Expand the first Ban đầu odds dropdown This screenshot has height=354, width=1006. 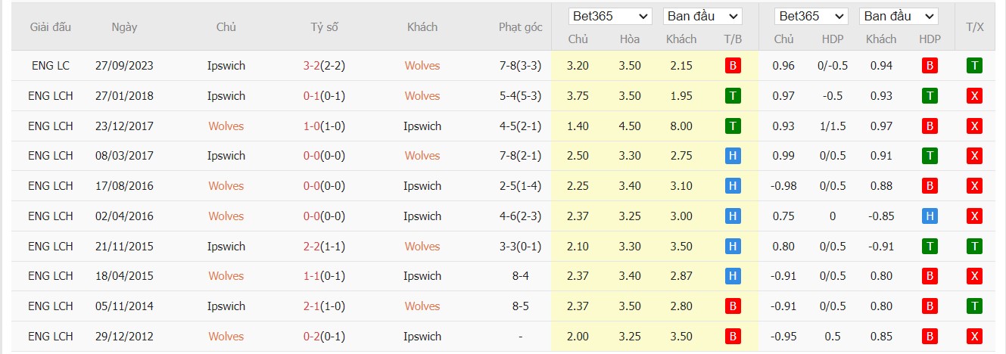coord(702,16)
